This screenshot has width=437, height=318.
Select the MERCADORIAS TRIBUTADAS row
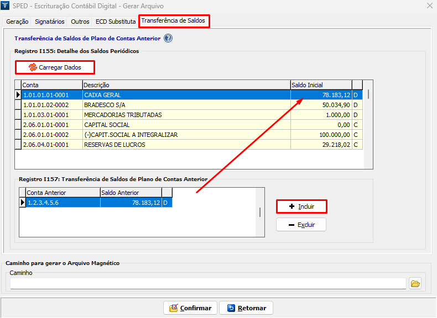click(186, 115)
